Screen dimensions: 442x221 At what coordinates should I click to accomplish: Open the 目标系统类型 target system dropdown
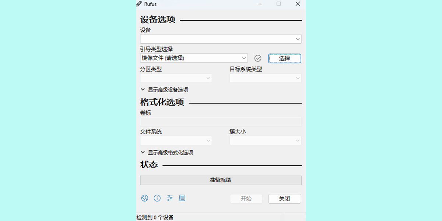click(266, 78)
